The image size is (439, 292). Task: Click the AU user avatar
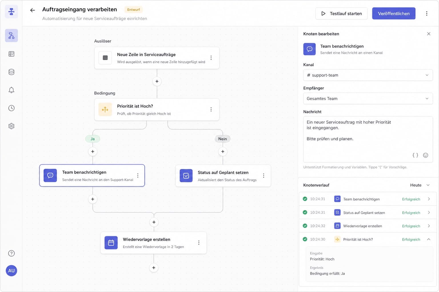[x=11, y=271]
